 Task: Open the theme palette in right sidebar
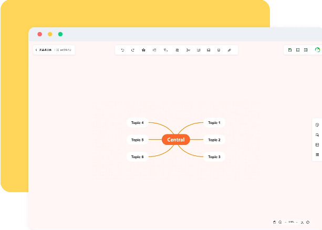coord(317,125)
